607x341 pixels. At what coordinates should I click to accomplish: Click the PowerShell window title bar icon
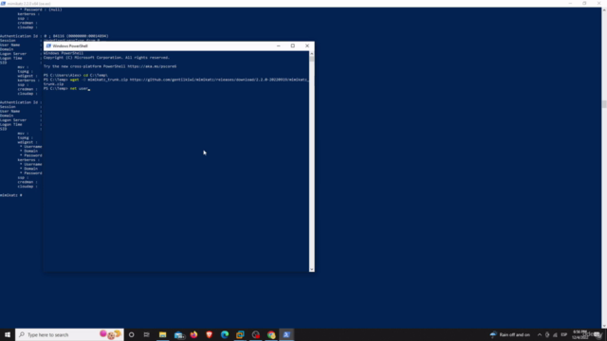click(x=48, y=45)
